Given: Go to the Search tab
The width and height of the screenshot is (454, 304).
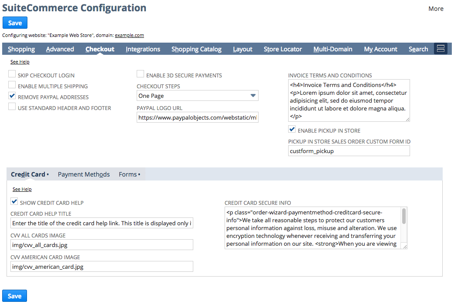Looking at the screenshot, I should point(418,49).
